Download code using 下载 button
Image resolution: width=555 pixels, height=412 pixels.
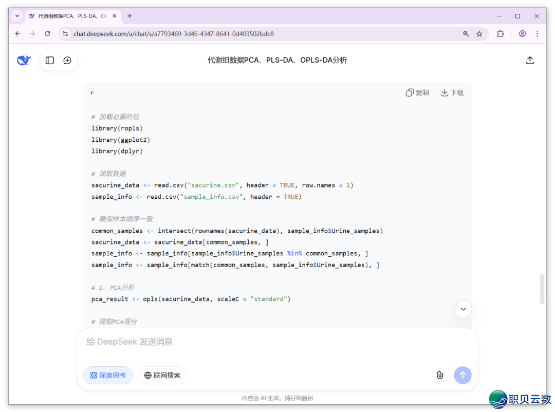(452, 93)
